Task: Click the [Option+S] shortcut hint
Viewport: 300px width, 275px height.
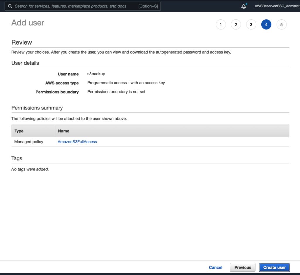Action: click(148, 6)
